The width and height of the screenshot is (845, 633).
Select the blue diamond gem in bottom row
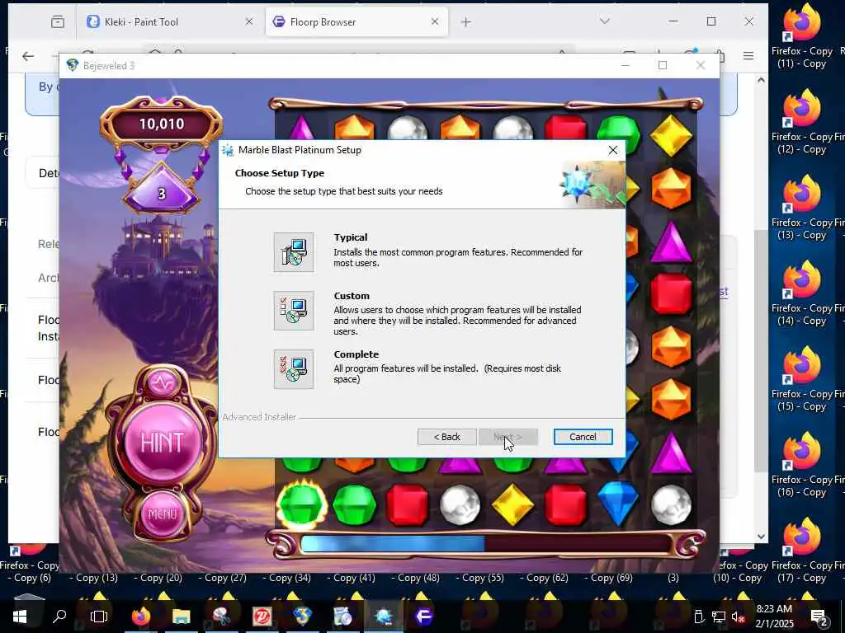click(618, 504)
